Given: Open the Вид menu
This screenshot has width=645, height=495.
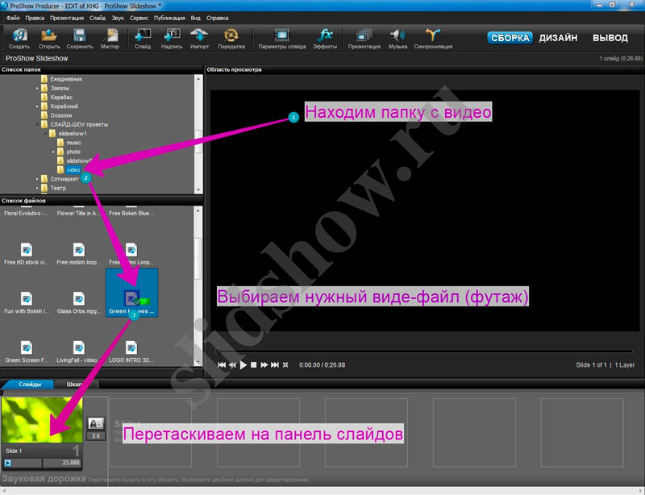Looking at the screenshot, I should coord(195,18).
